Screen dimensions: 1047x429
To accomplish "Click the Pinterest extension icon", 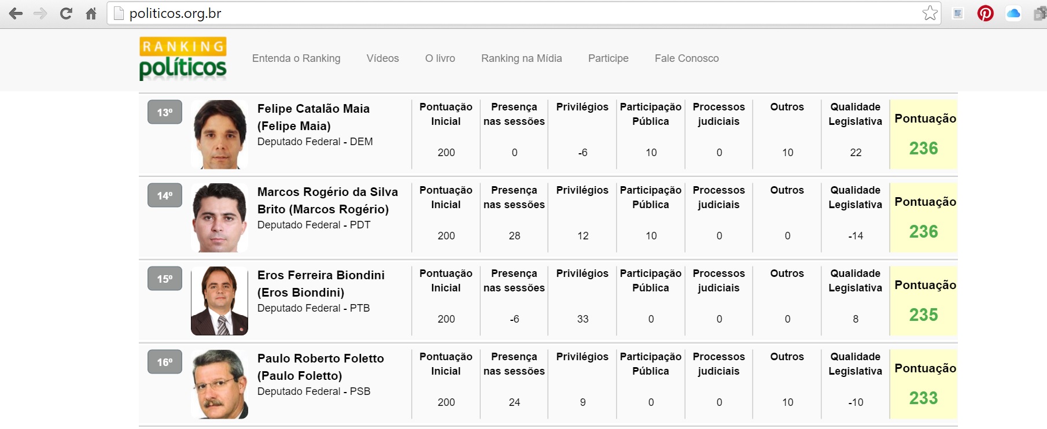I will (x=985, y=13).
